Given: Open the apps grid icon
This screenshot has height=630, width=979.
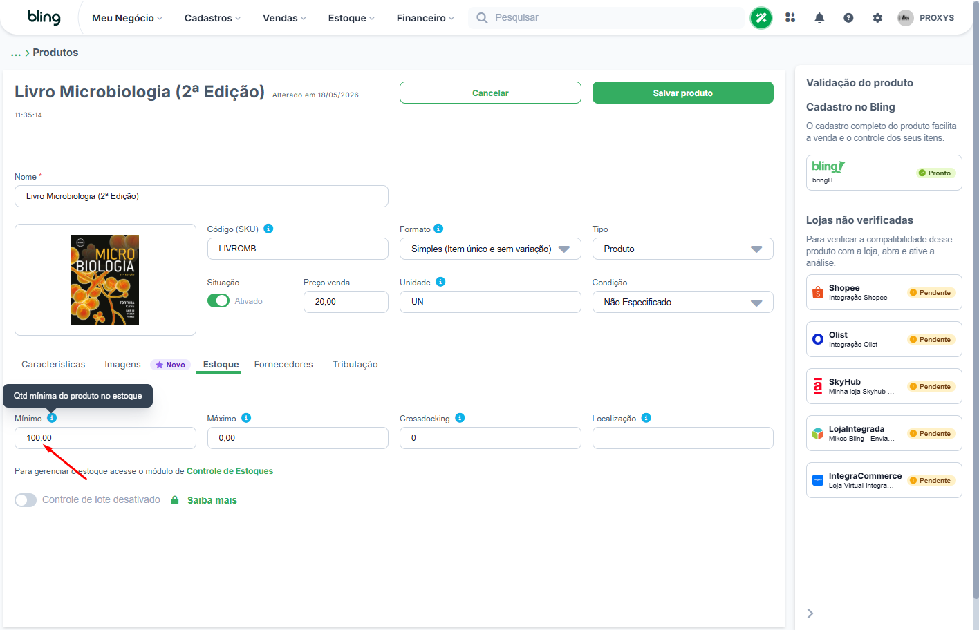Looking at the screenshot, I should point(790,18).
